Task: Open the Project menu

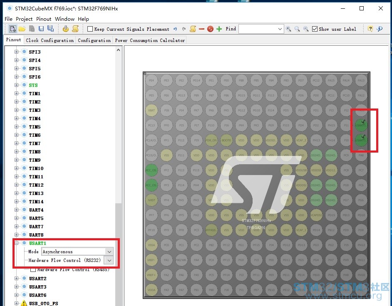Action: pos(24,19)
